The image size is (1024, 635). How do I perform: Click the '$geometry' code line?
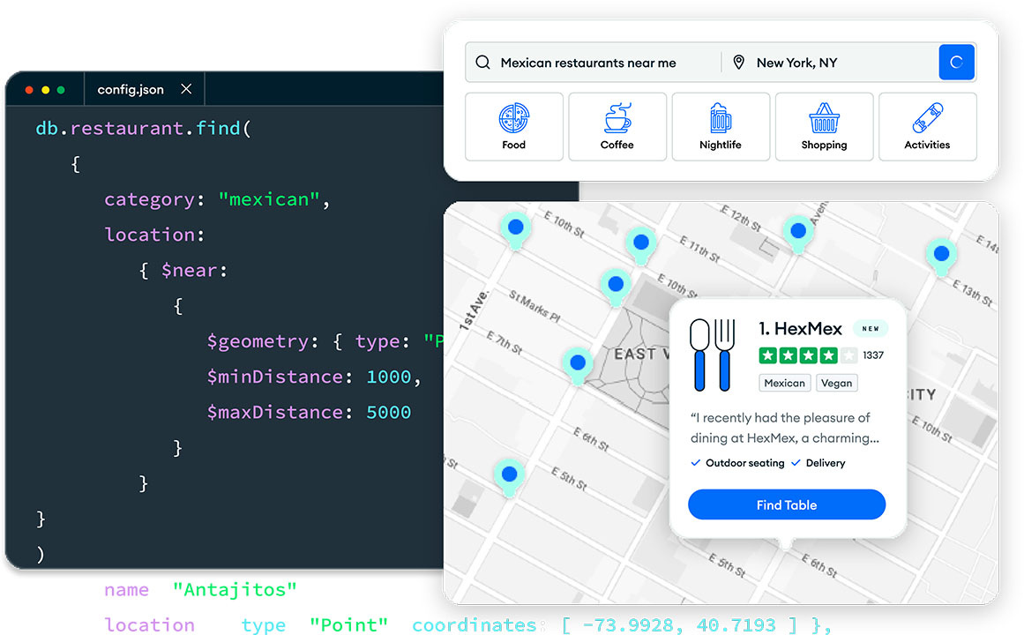325,341
